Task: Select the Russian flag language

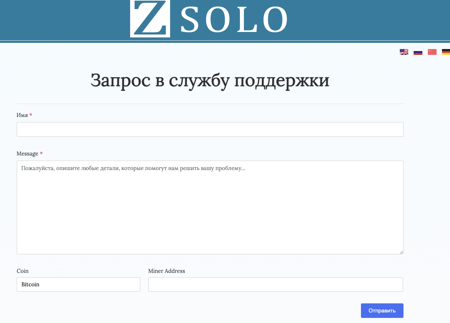Action: [x=418, y=52]
